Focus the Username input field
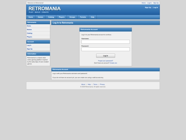 click(106, 42)
